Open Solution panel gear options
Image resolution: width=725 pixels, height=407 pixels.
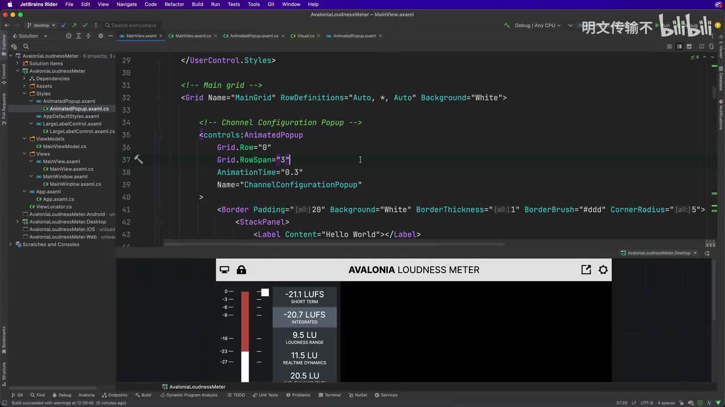point(101,36)
